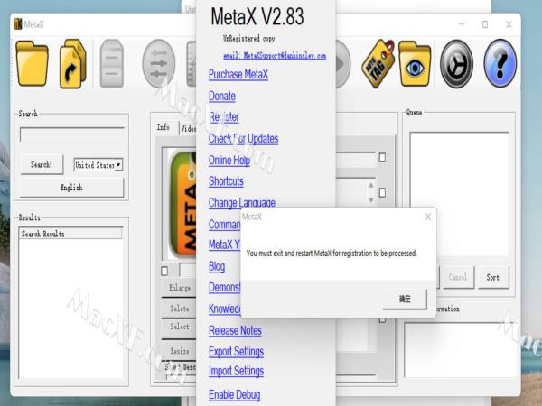Click the MetaX title bar logo
542x406 pixels.
18,24
